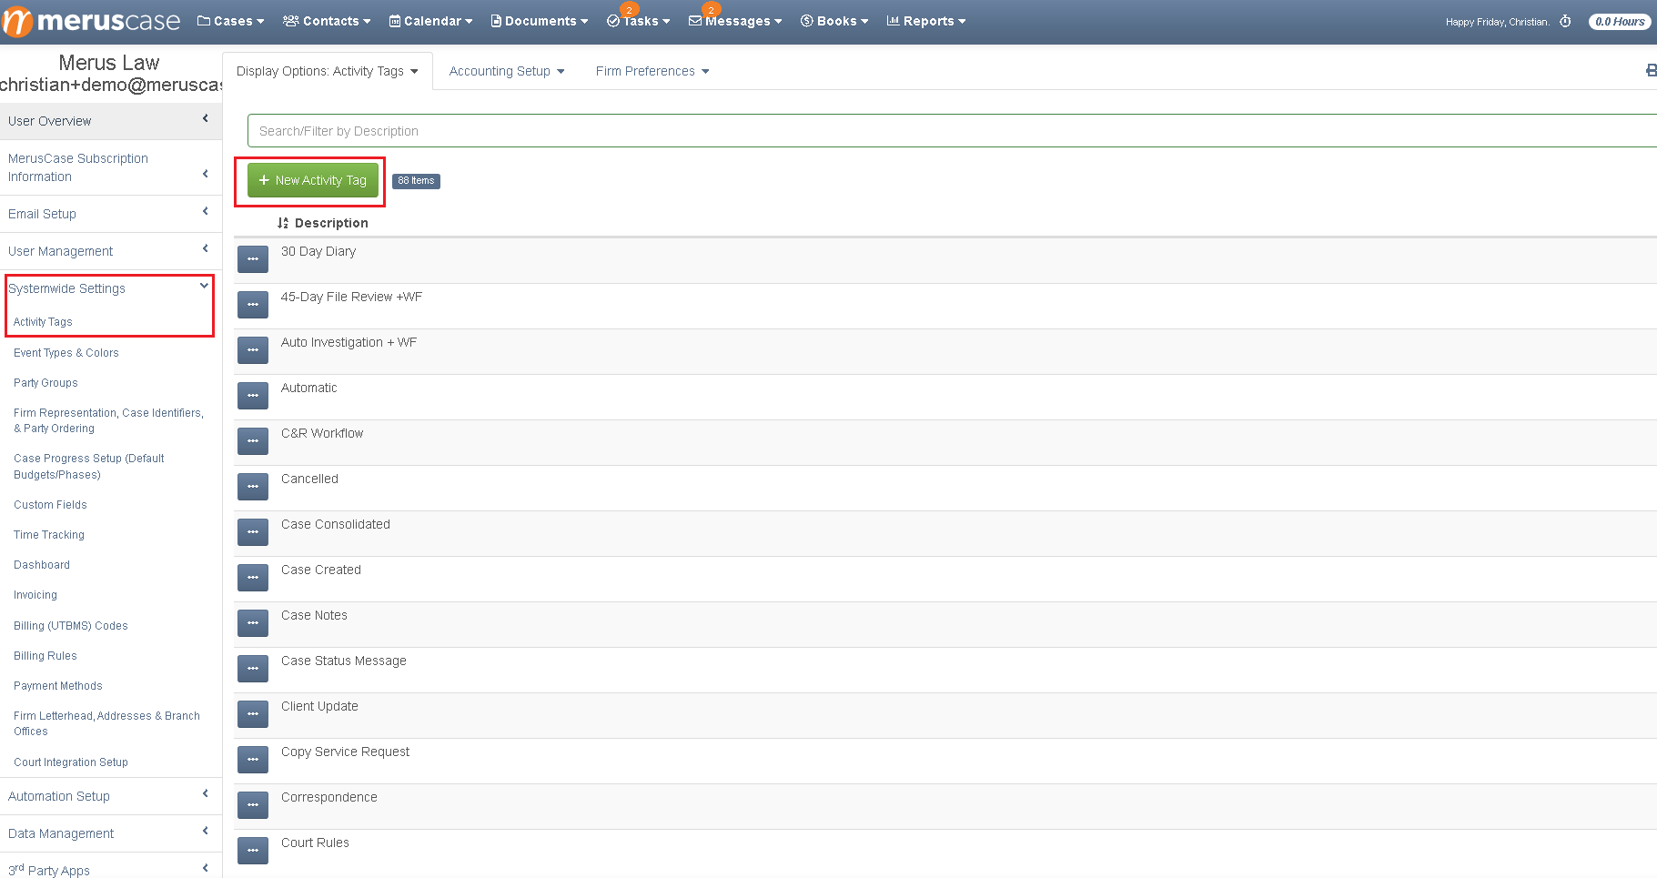Open Activity Tags settings link
The height and width of the screenshot is (878, 1657).
tap(43, 322)
